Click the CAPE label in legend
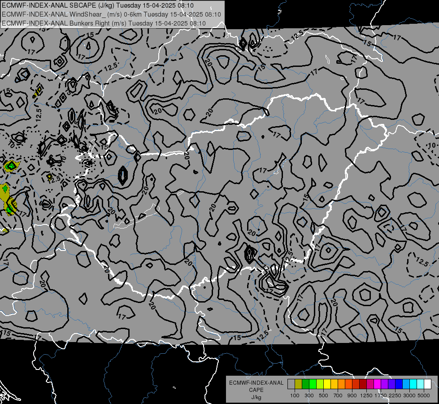Image resolution: width=439 pixels, height=404 pixels. point(256,390)
